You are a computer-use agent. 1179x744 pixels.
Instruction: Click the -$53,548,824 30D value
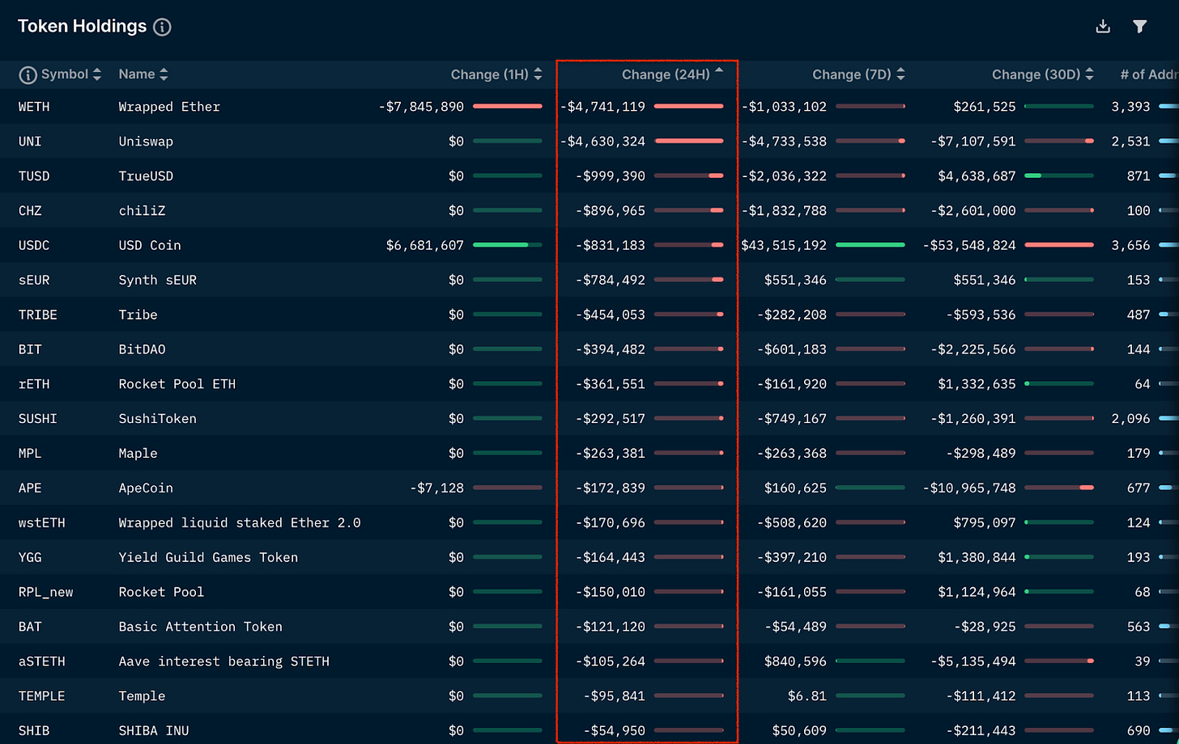click(x=969, y=246)
